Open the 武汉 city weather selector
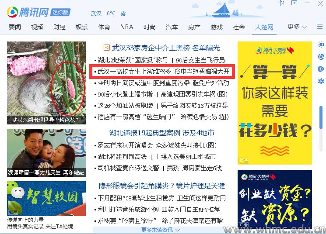326x234 pixels. pos(96,14)
